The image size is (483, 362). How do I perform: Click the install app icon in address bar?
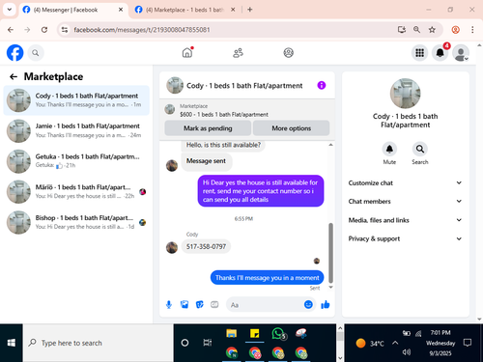(x=402, y=30)
